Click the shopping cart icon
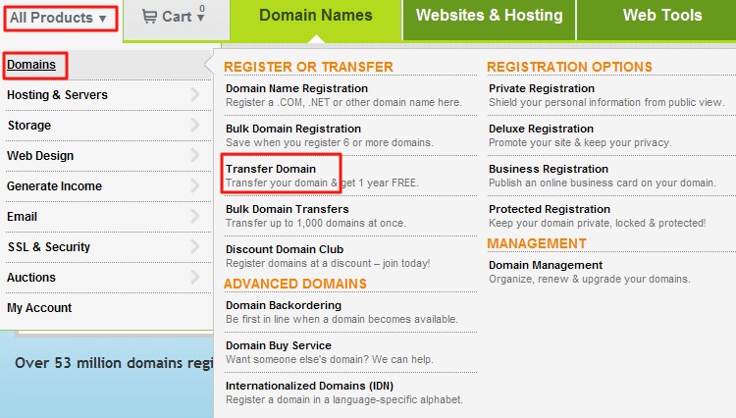736x418 pixels. [x=149, y=17]
